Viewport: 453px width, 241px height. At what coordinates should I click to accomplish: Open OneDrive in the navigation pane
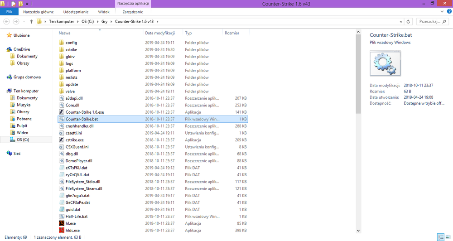click(22, 49)
